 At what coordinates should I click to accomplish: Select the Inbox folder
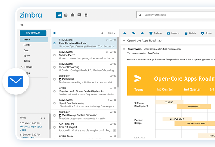[x=34, y=40]
